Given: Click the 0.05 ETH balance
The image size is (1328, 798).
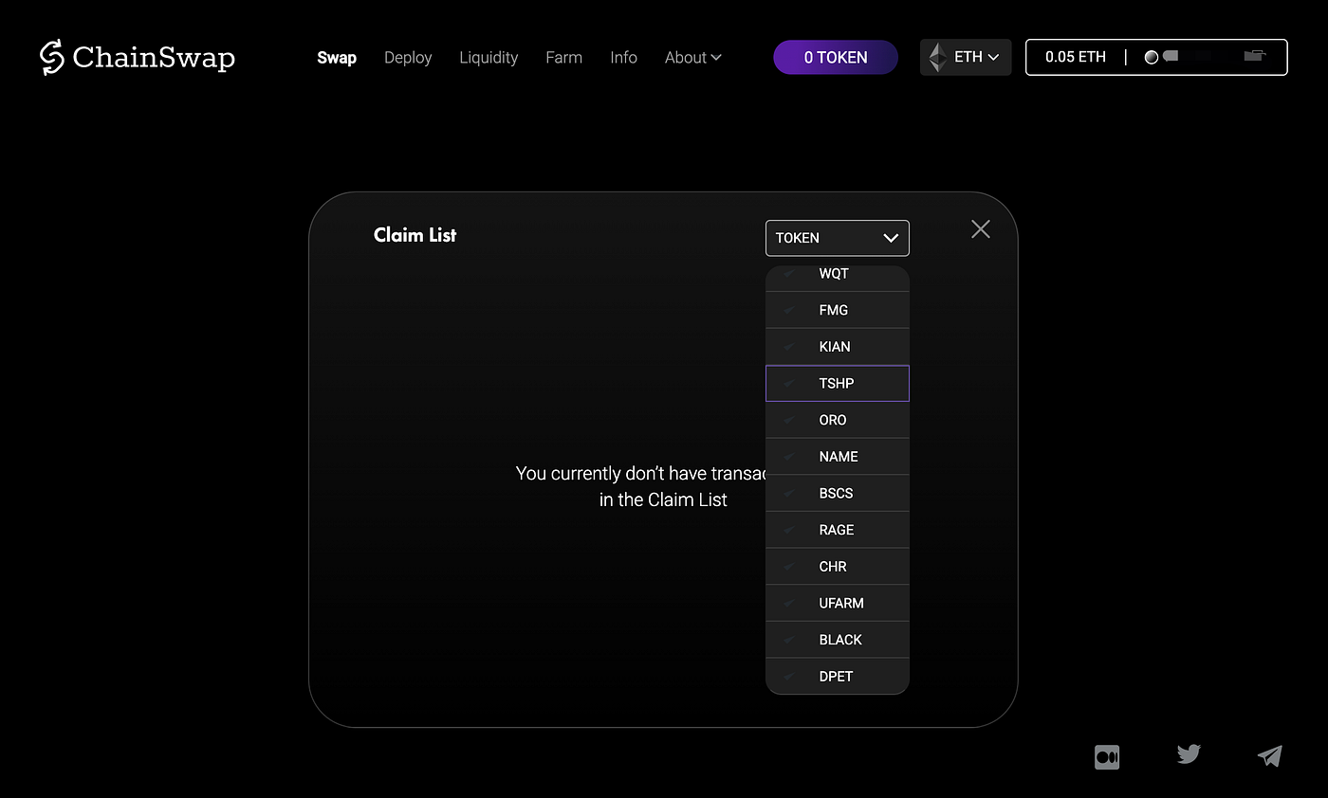Looking at the screenshot, I should click(x=1076, y=57).
